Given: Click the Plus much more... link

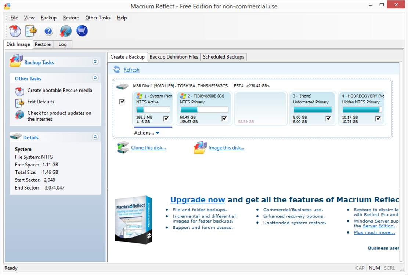Looking at the screenshot, I should click(x=374, y=232).
